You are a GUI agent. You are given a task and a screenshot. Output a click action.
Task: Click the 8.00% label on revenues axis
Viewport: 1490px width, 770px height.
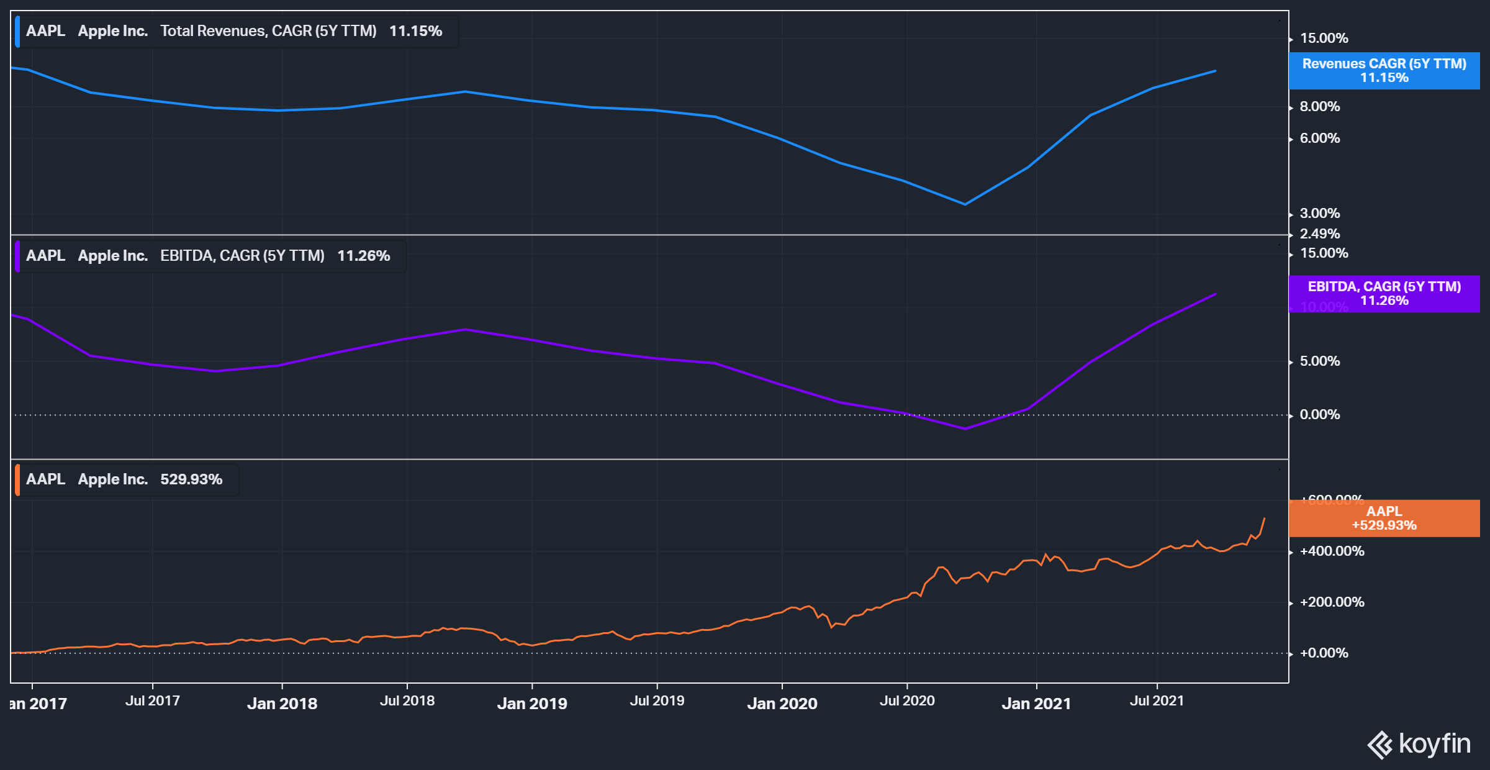tap(1319, 107)
